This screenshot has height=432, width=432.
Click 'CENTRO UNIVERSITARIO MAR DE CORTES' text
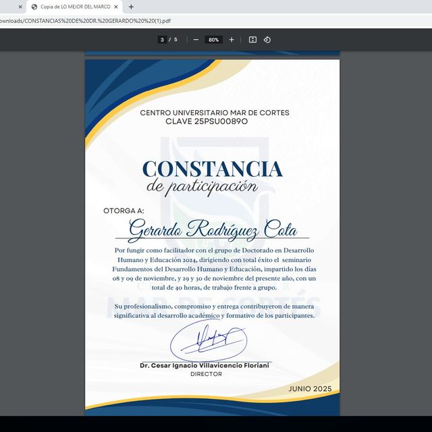[x=215, y=113]
